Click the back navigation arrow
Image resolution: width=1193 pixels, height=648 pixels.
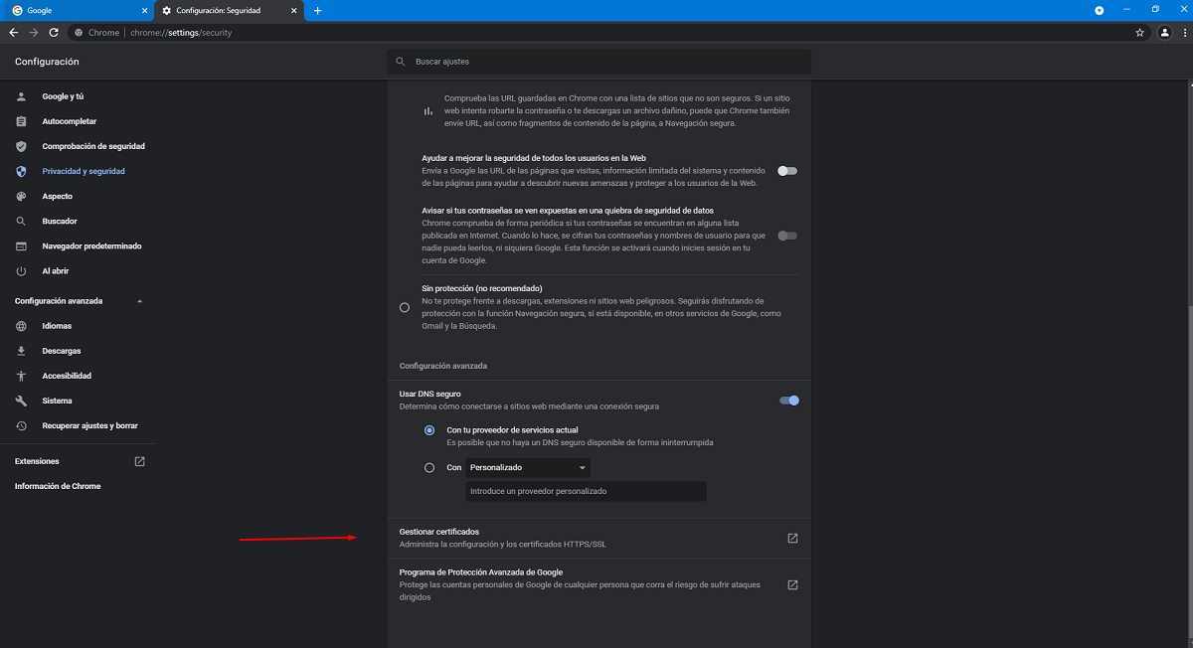coord(14,33)
